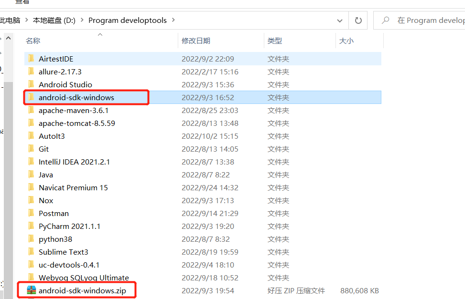This screenshot has width=465, height=299.
Task: Select the Sublime Text3 folder name
Action: click(x=64, y=252)
